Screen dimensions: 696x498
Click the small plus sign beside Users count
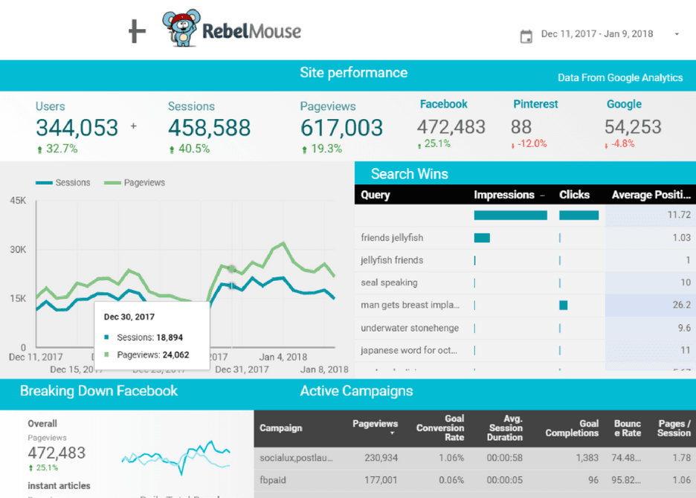coord(134,126)
